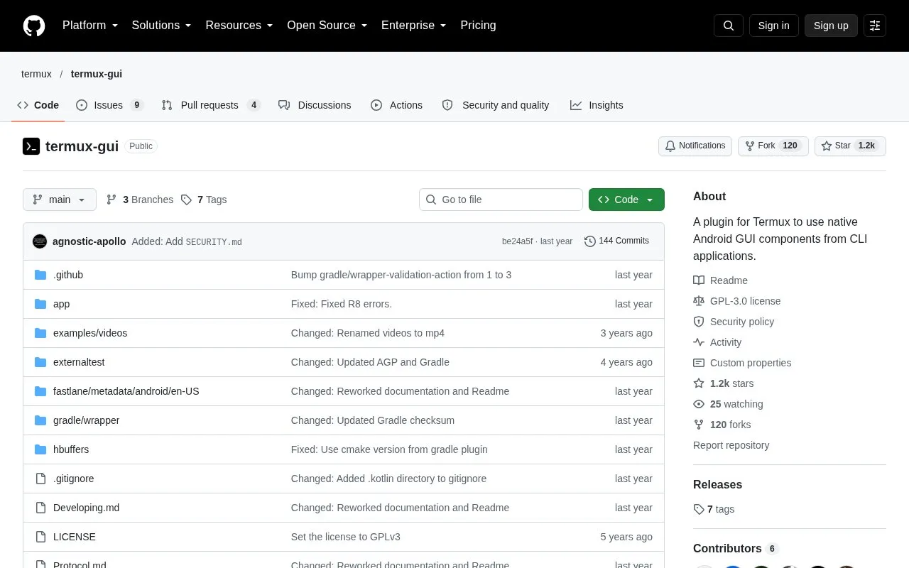This screenshot has height=568, width=909.
Task: Expand the Resources menu
Action: click(x=239, y=26)
